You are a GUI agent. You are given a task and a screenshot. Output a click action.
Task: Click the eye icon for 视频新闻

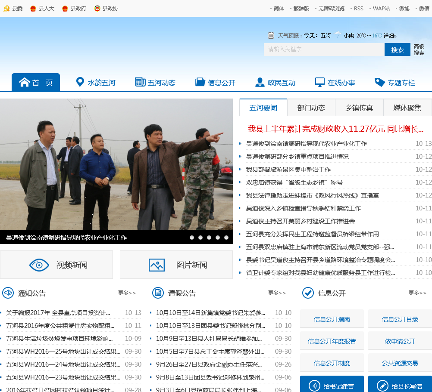coord(39,265)
